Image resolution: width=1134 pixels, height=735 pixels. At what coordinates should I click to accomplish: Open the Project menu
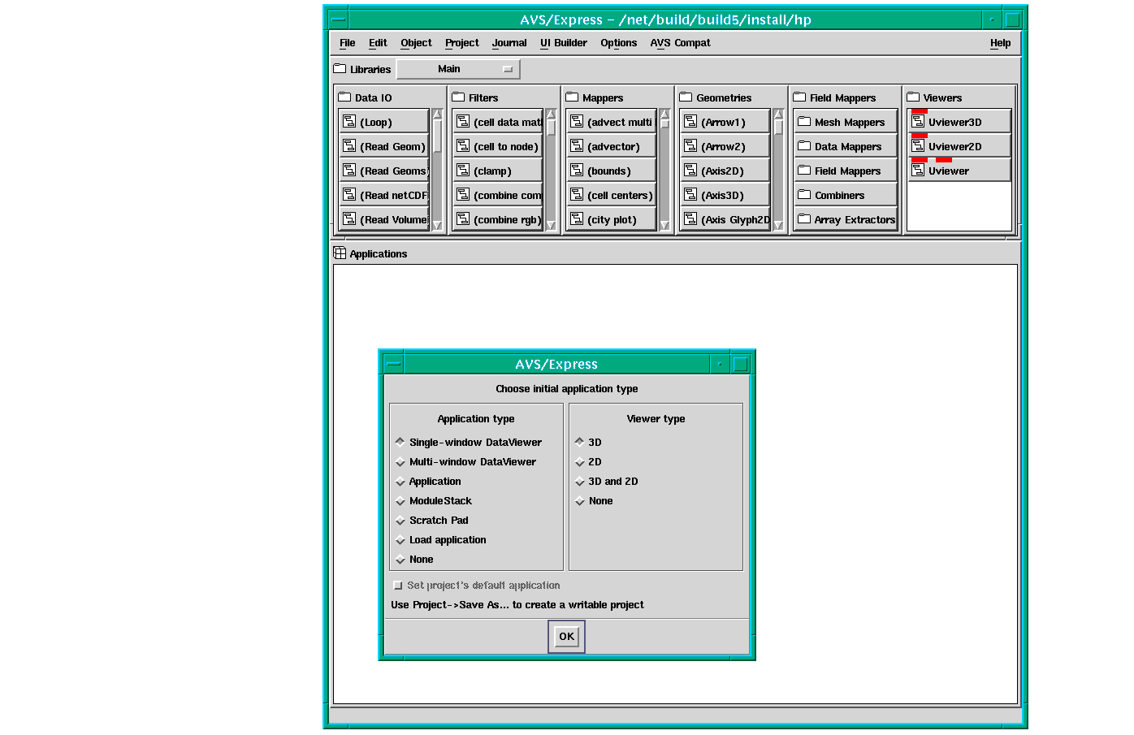(461, 43)
